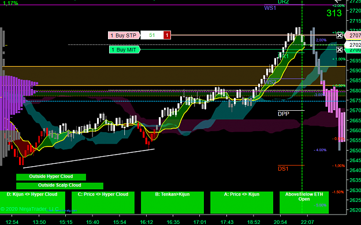Click the 12:54 time axis label
The width and height of the screenshot is (361, 225).
[x=12, y=222]
